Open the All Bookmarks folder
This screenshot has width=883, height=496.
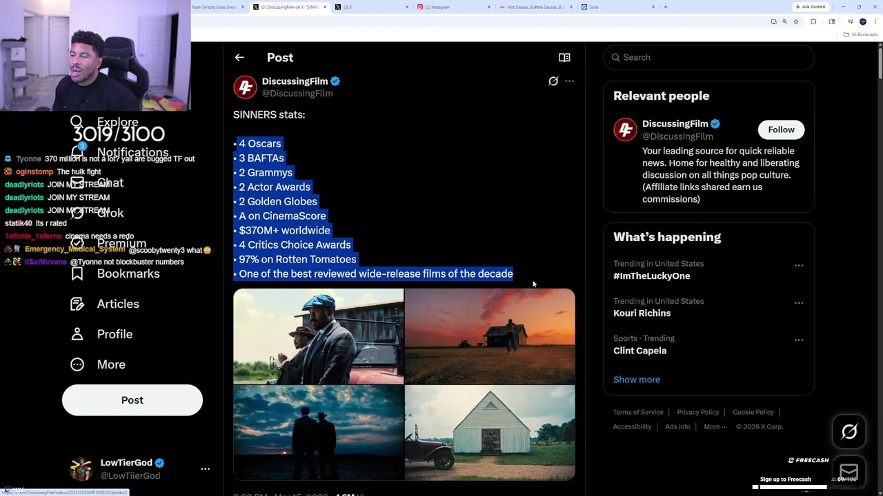point(861,34)
